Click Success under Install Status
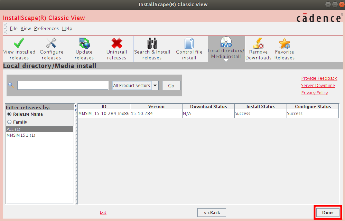The width and height of the screenshot is (345, 221). (261, 114)
